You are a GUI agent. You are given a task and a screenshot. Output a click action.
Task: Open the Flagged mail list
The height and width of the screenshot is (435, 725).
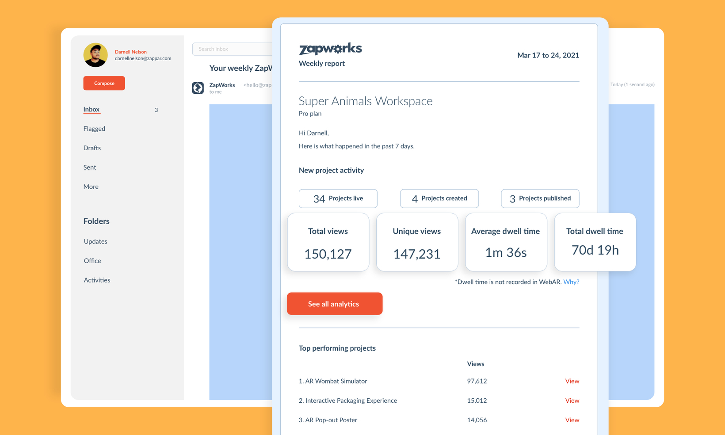click(x=94, y=129)
